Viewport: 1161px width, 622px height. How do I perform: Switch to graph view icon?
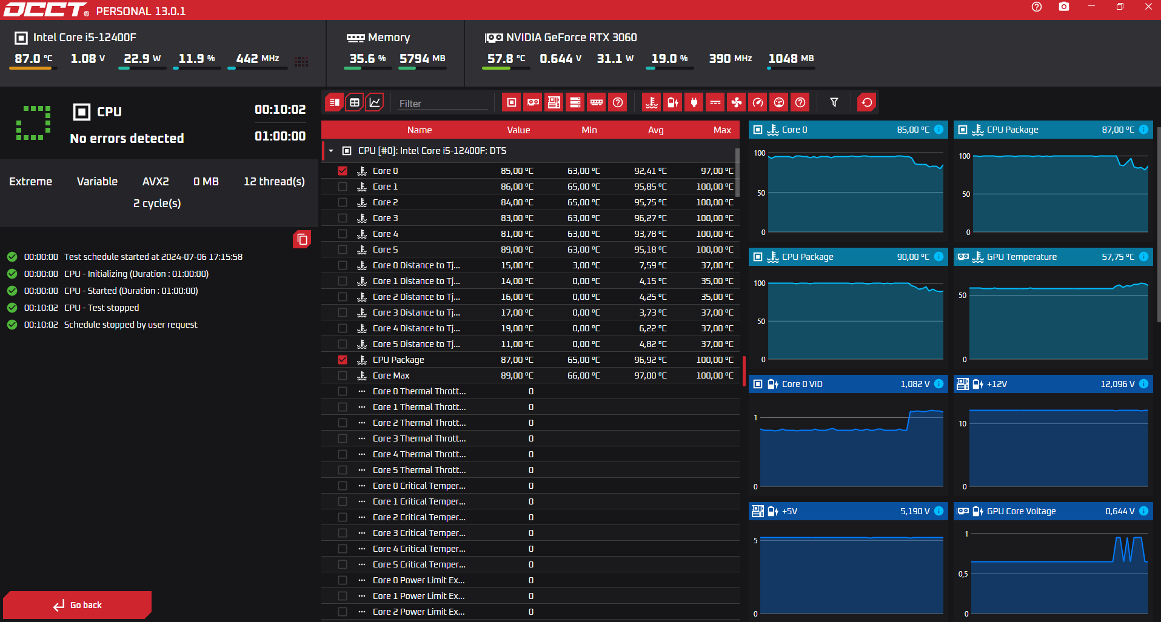(x=375, y=102)
